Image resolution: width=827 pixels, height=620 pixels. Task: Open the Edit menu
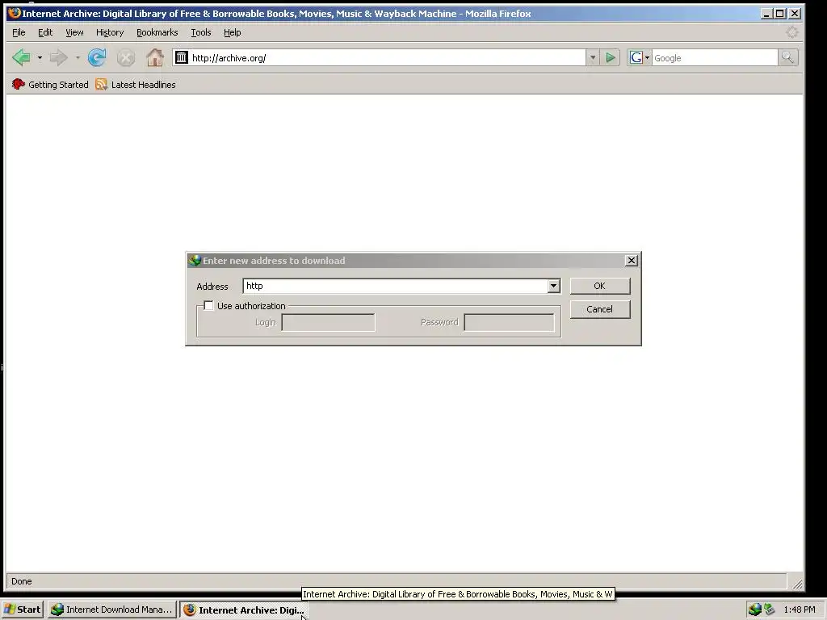click(x=45, y=32)
